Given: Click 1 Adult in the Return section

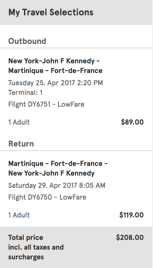Looking at the screenshot, I should pyautogui.click(x=19, y=215).
